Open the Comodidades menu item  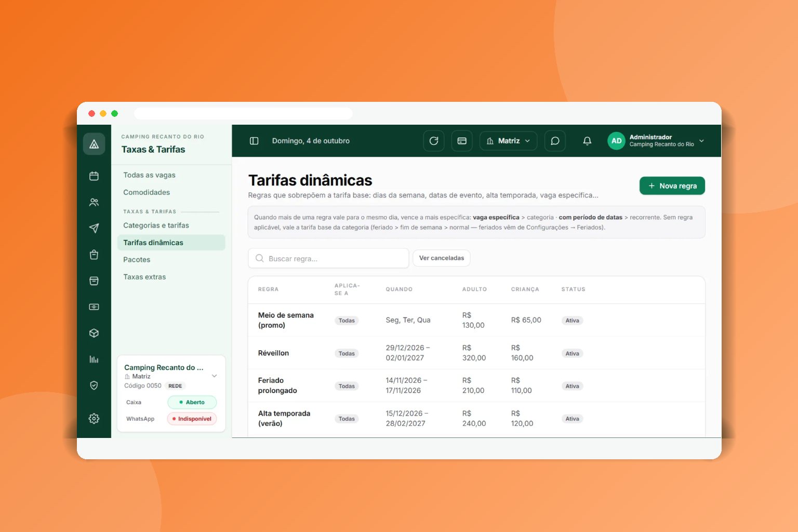pos(147,192)
